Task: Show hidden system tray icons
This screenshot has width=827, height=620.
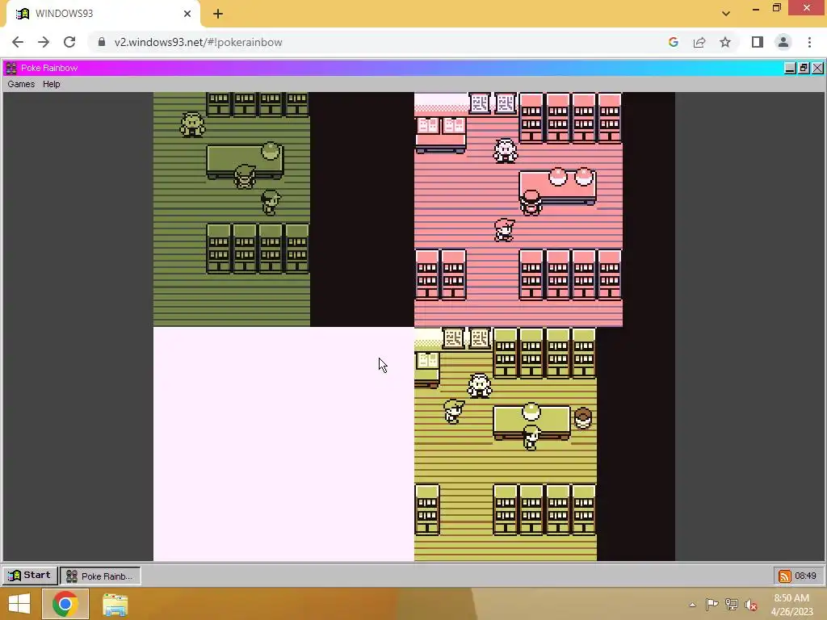Action: click(x=692, y=605)
